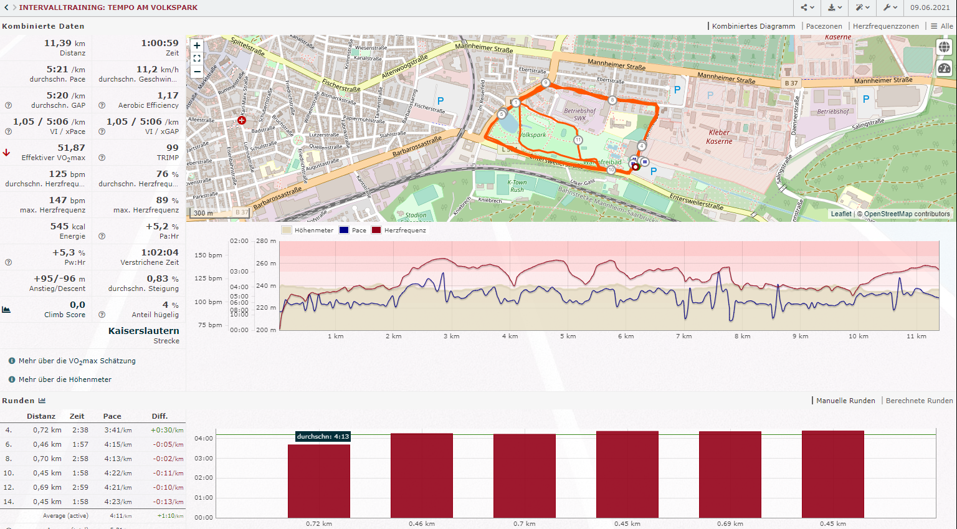The height and width of the screenshot is (529, 957).
Task: Click the chart icon next to Runden
Action: (x=42, y=401)
